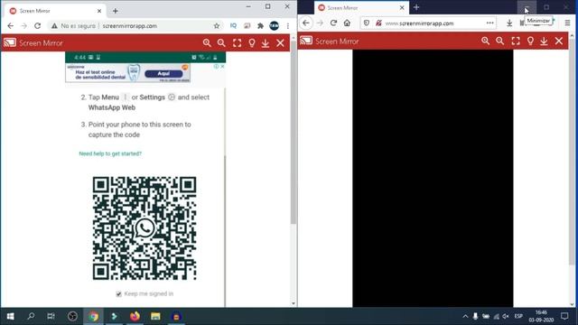The image size is (578, 325).
Task: Open File Explorer on taskbar
Action: click(x=155, y=316)
